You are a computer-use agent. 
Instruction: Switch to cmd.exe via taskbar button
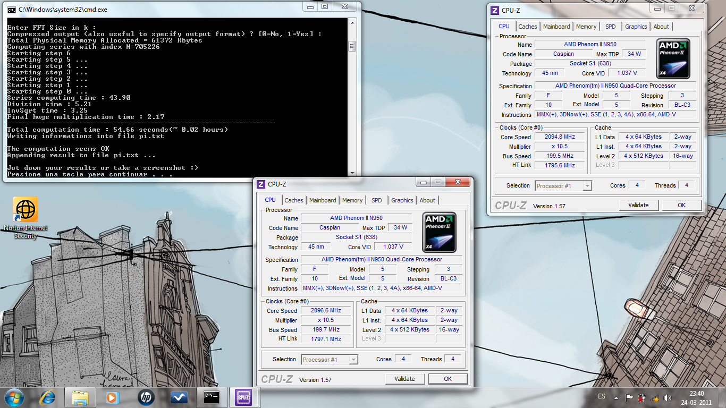(212, 397)
